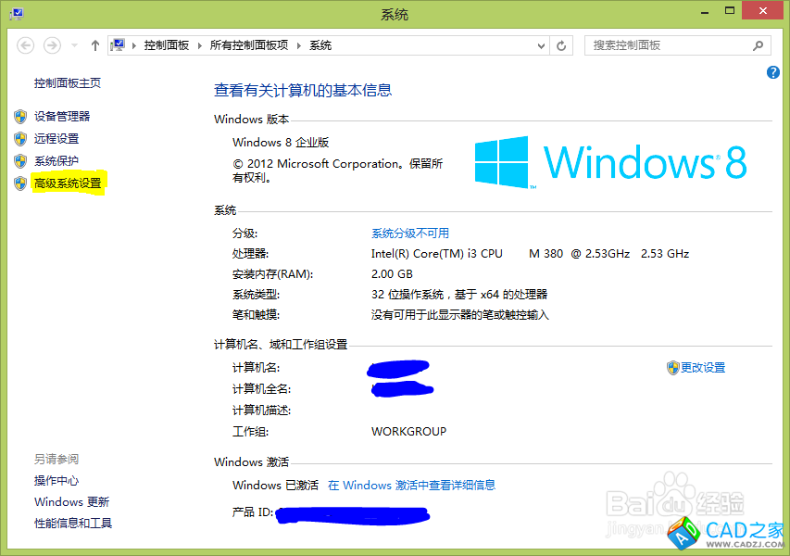Click the magnifier icon in the search box

click(758, 45)
